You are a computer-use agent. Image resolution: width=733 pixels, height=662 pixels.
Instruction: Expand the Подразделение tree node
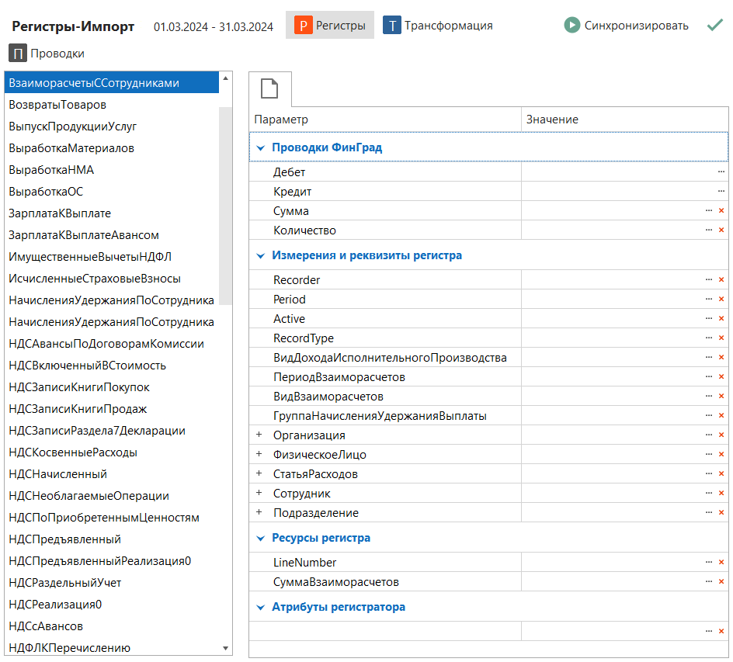click(x=259, y=513)
